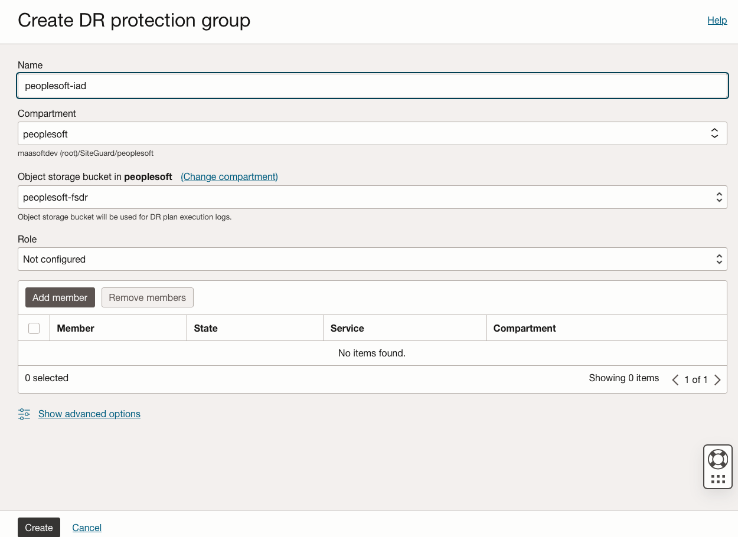Open the Help link

click(x=717, y=20)
